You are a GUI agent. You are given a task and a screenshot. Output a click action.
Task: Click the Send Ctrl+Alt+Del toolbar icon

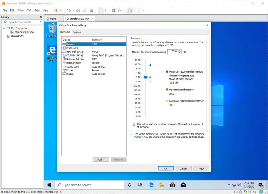click(69, 10)
